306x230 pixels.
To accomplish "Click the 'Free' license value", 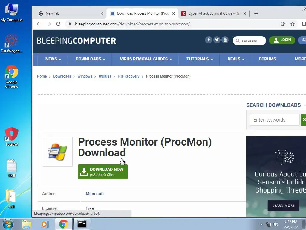I will pyautogui.click(x=90, y=208).
